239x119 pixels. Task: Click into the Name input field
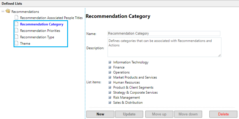click(163, 33)
